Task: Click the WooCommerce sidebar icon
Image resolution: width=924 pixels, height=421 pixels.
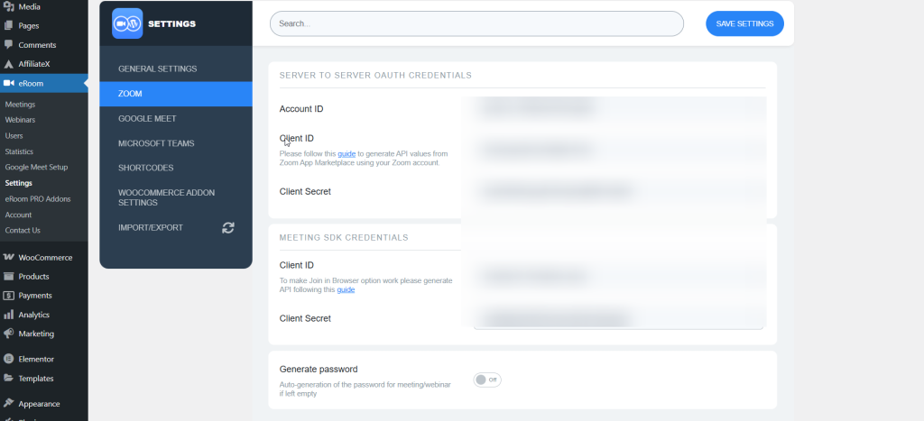Action: click(9, 257)
